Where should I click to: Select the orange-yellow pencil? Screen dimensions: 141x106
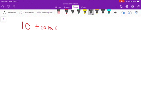pyautogui.click(x=97, y=12)
